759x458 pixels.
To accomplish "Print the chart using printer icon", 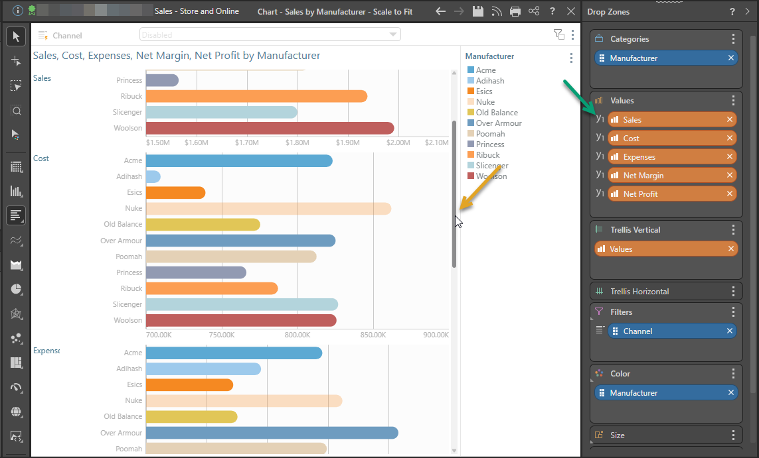I will [x=515, y=11].
